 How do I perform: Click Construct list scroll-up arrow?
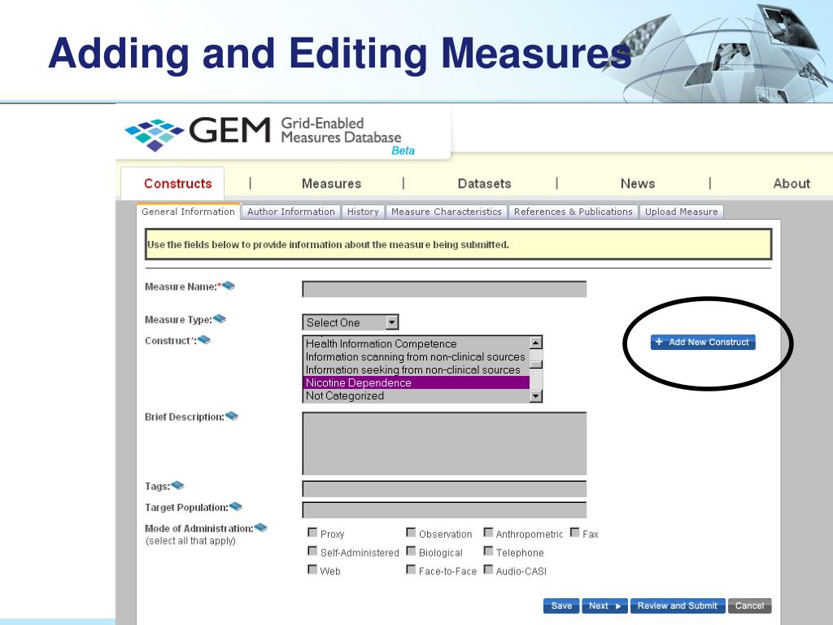535,343
